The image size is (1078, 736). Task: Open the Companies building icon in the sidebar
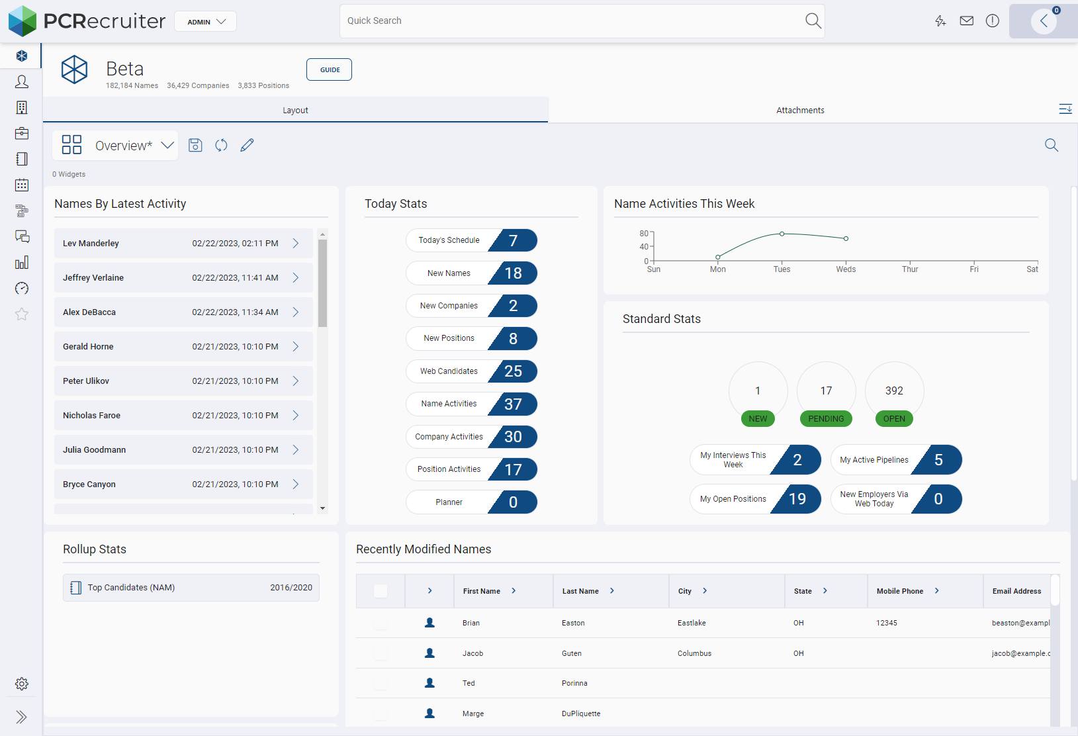pos(22,107)
